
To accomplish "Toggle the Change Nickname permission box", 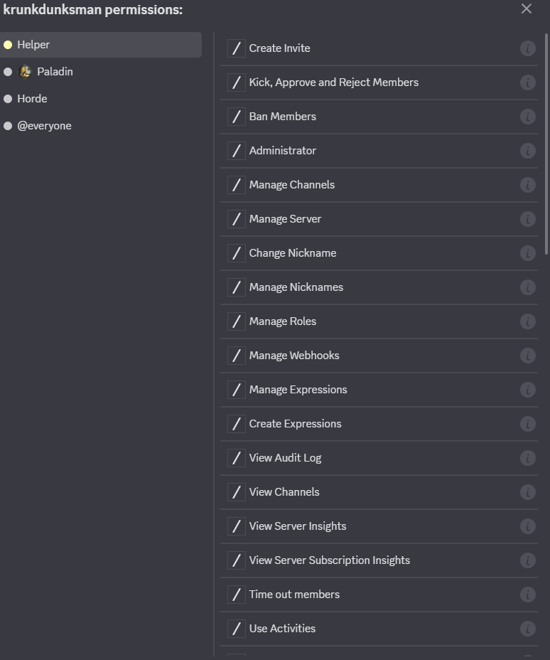I will tap(237, 253).
